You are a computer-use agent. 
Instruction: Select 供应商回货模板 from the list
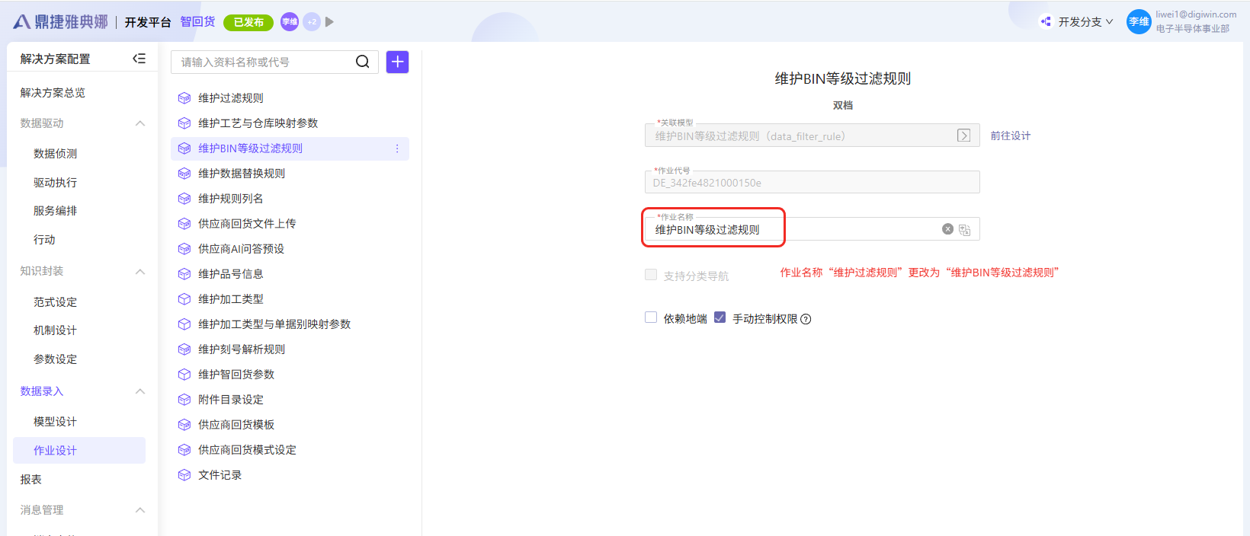[236, 425]
